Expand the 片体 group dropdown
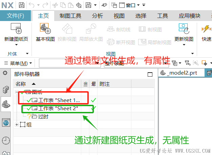This screenshot has height=155, width=212. coord(27,54)
